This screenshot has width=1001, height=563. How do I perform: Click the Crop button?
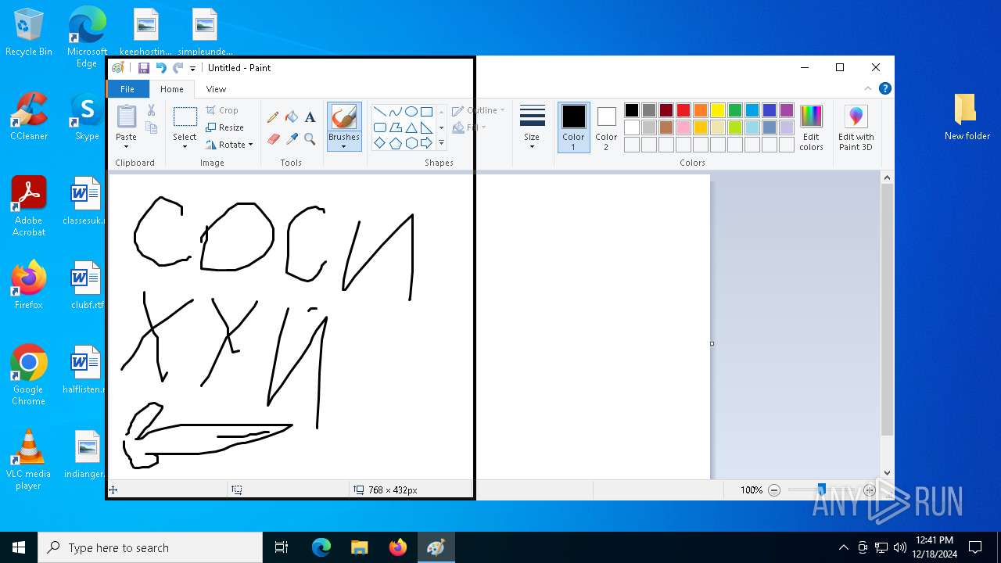222,110
